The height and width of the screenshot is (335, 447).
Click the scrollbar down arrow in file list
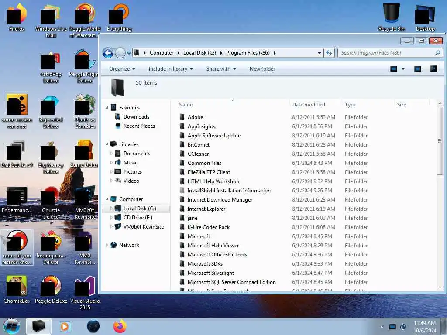click(x=440, y=287)
